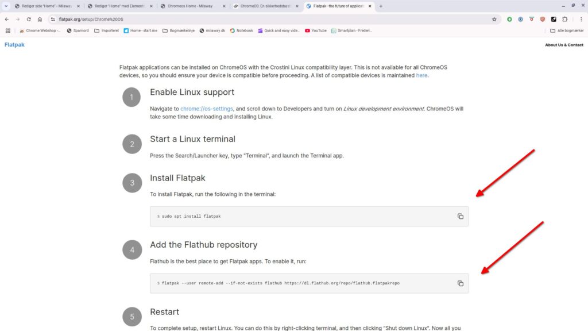This screenshot has height=331, width=588.
Task: Open the "Importeret" bookmarks folder
Action: (x=106, y=30)
